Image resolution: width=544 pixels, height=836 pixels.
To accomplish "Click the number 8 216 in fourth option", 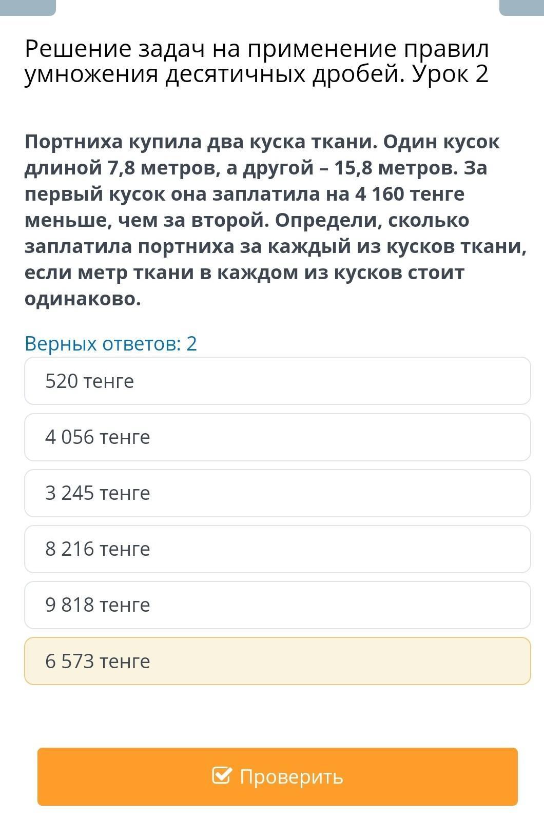I will [70, 549].
